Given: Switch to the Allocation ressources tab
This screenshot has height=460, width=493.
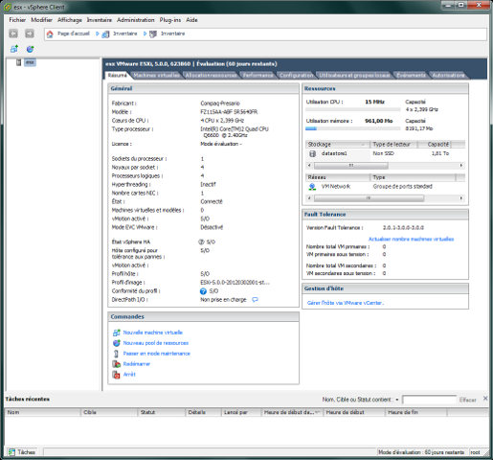Looking at the screenshot, I should [212, 76].
